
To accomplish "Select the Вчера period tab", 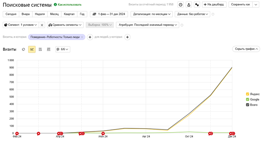I will pos(25,14).
